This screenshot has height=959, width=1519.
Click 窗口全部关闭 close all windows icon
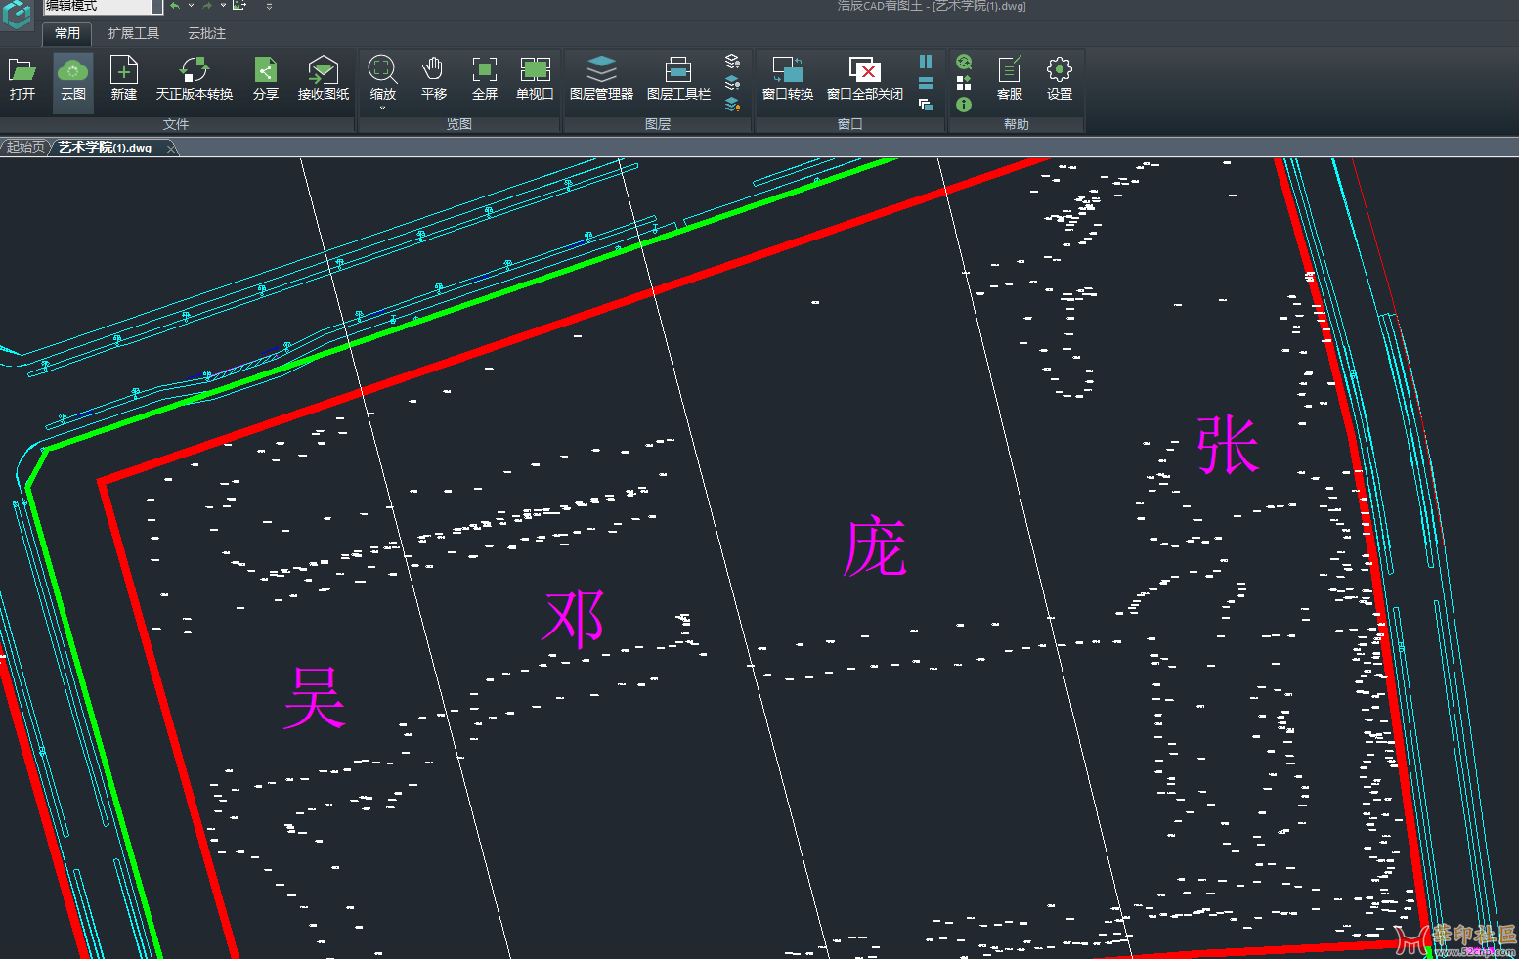tap(864, 78)
